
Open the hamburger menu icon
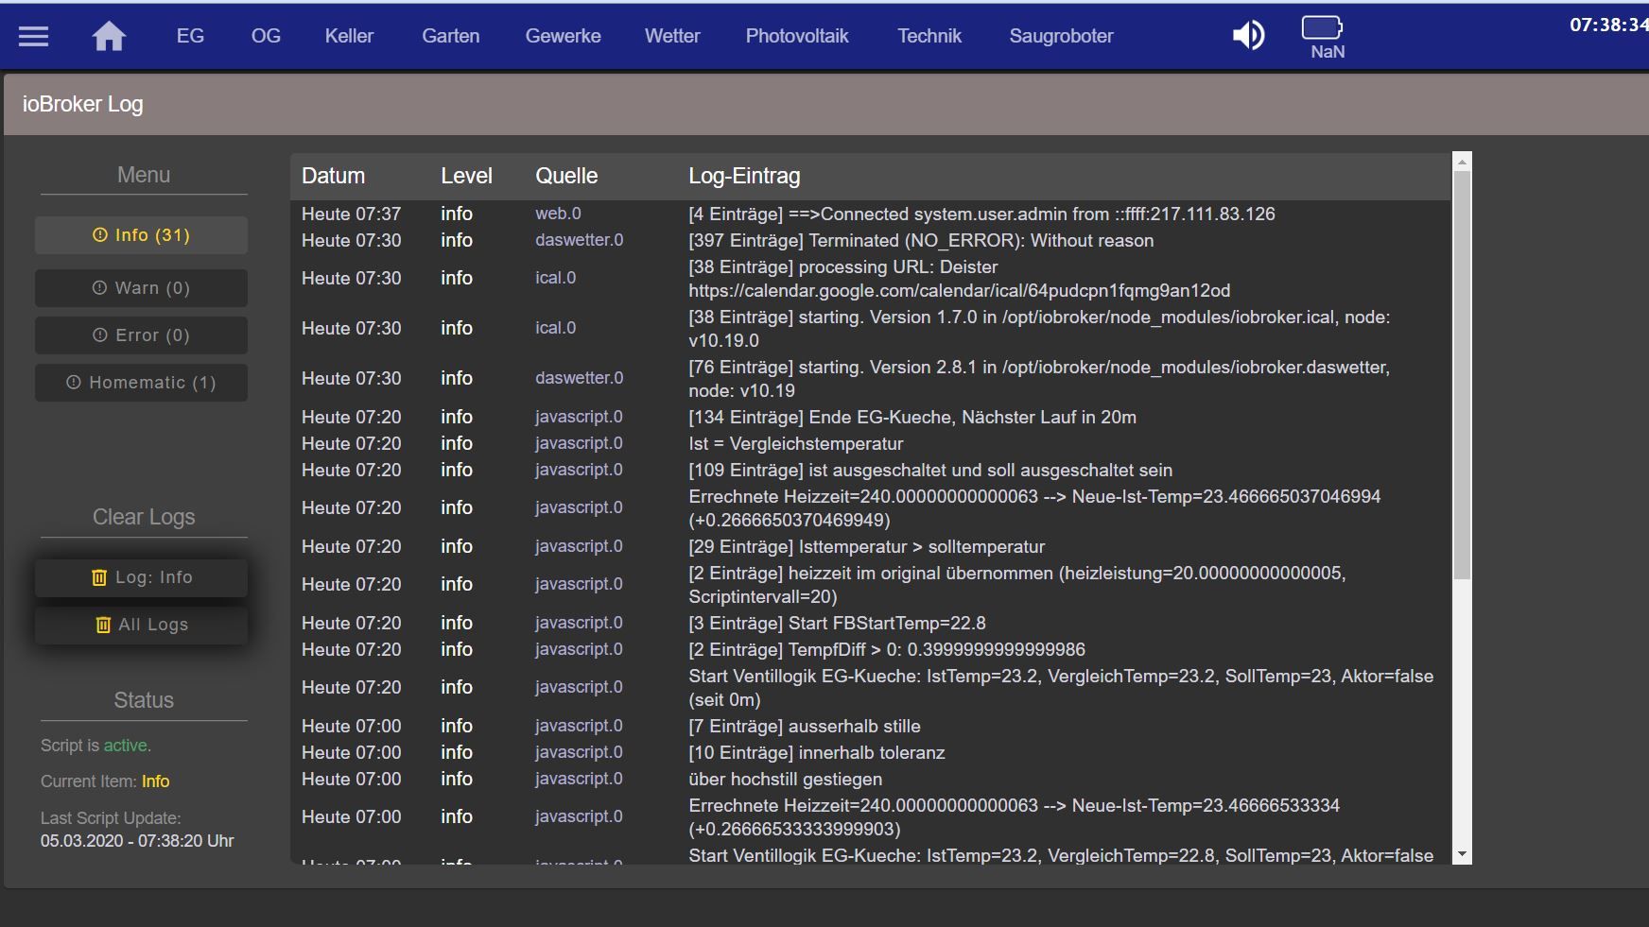pos(33,37)
